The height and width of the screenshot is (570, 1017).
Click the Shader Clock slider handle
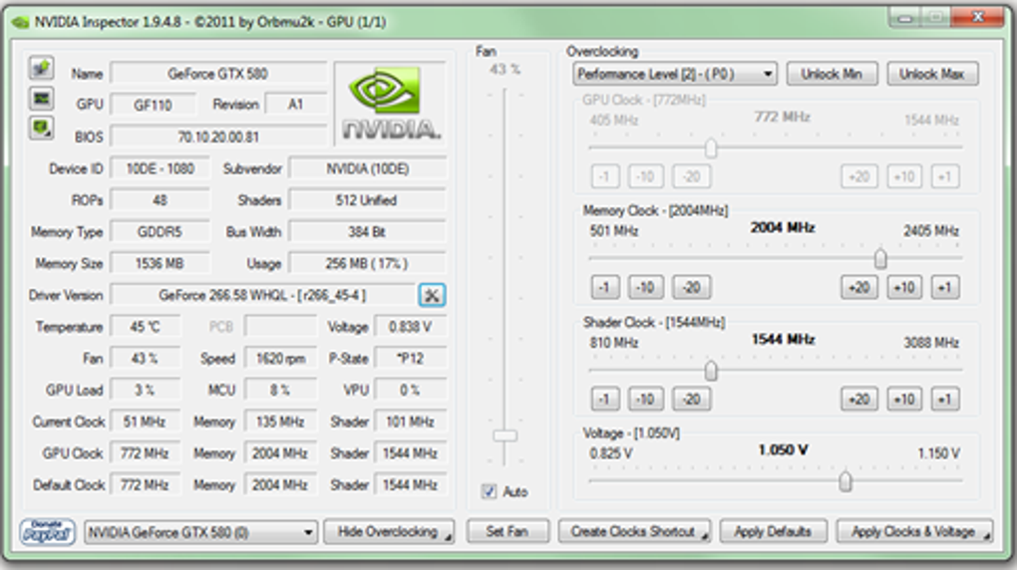click(x=711, y=371)
